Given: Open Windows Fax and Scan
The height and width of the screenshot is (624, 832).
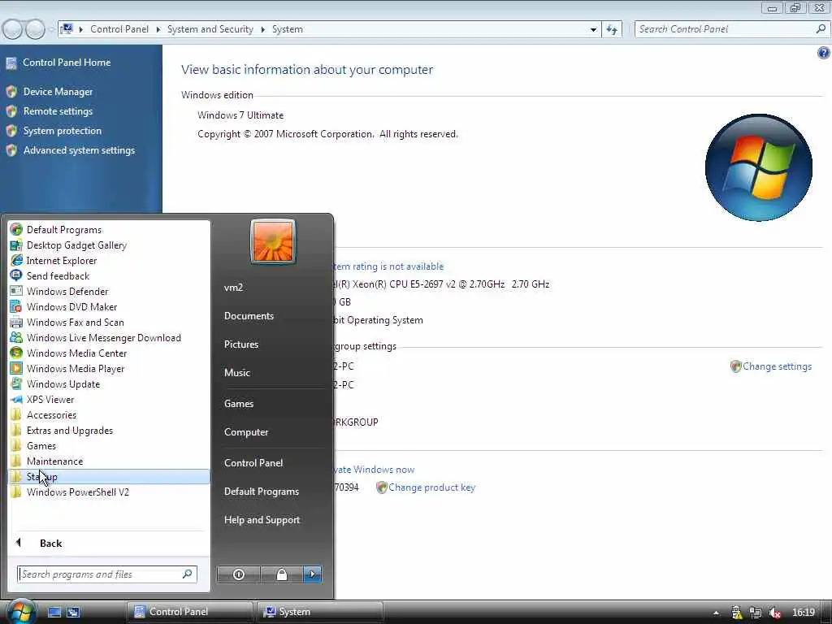Looking at the screenshot, I should tap(75, 322).
